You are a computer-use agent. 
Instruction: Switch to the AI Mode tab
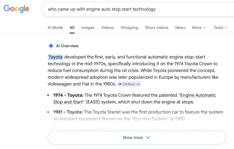(x=55, y=28)
